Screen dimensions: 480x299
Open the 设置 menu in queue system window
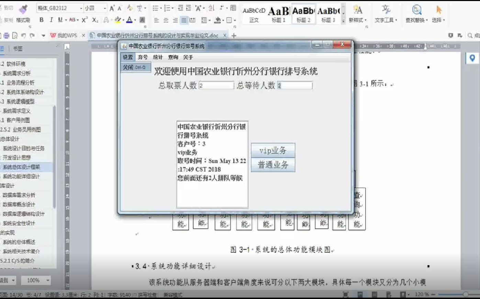click(128, 57)
